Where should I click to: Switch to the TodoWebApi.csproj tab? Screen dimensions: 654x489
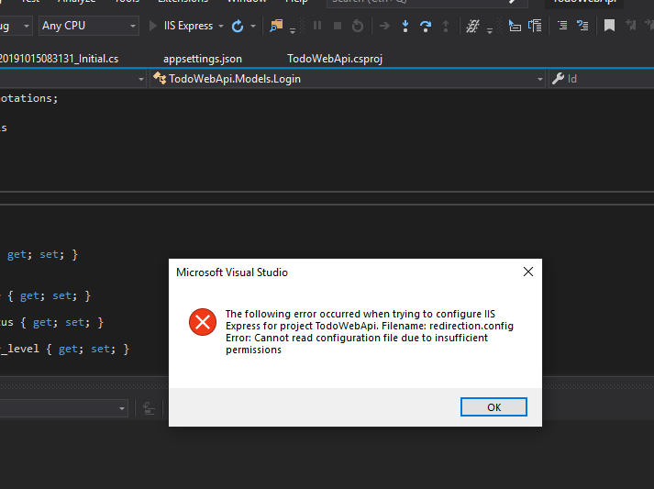335,59
